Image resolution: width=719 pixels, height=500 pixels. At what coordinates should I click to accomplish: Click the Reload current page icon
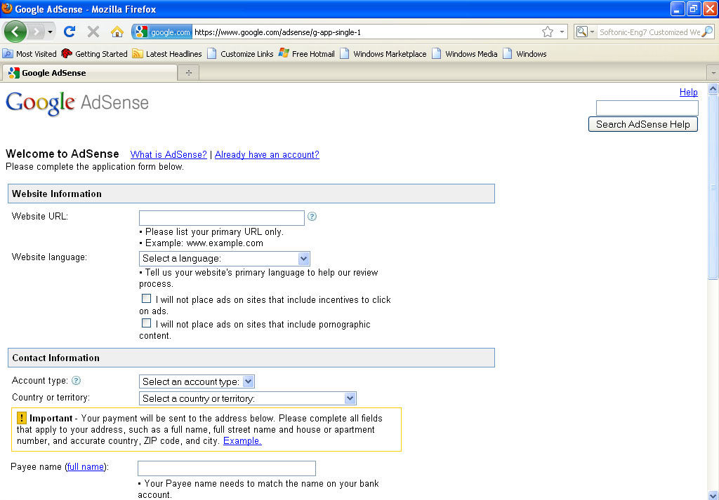(x=69, y=32)
